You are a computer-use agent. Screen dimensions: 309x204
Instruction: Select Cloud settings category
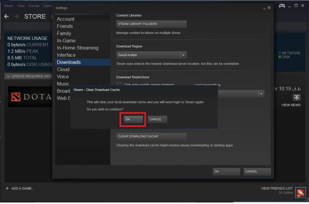[x=63, y=69]
